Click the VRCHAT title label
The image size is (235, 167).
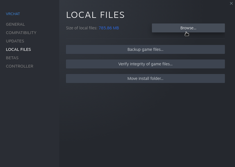pos(13,14)
